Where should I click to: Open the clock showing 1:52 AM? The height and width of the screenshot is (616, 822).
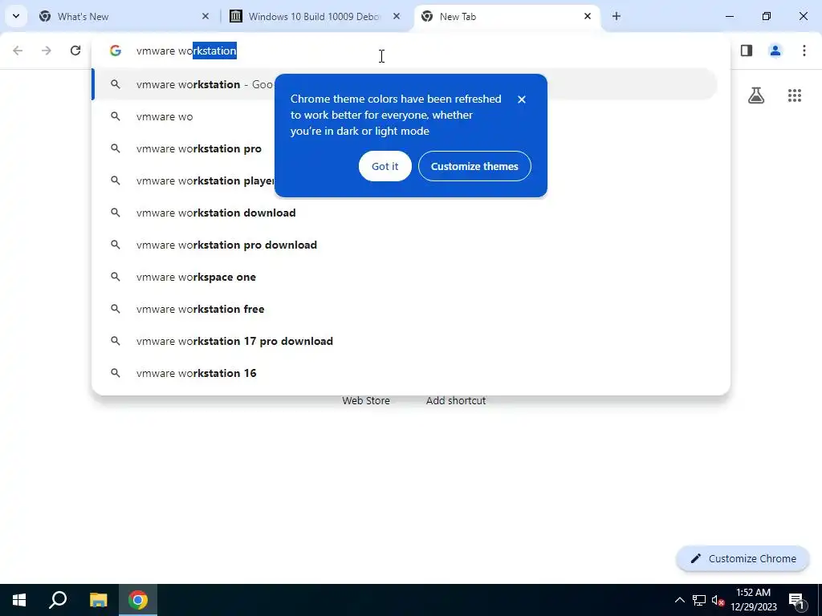(753, 600)
